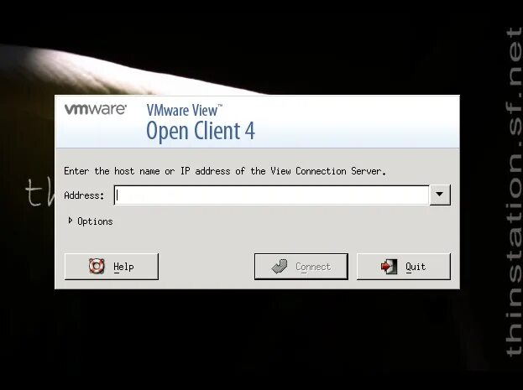
Task: Click the Help button label
Action: point(123,267)
